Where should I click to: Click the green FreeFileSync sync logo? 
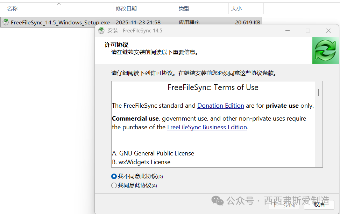point(325,51)
